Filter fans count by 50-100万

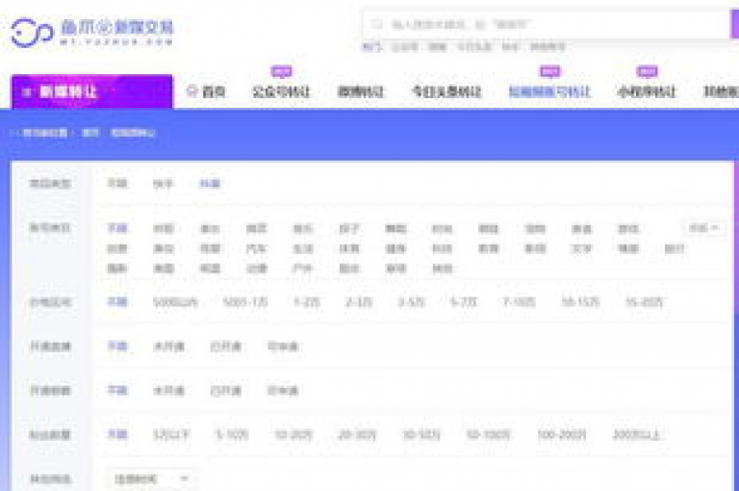(488, 434)
